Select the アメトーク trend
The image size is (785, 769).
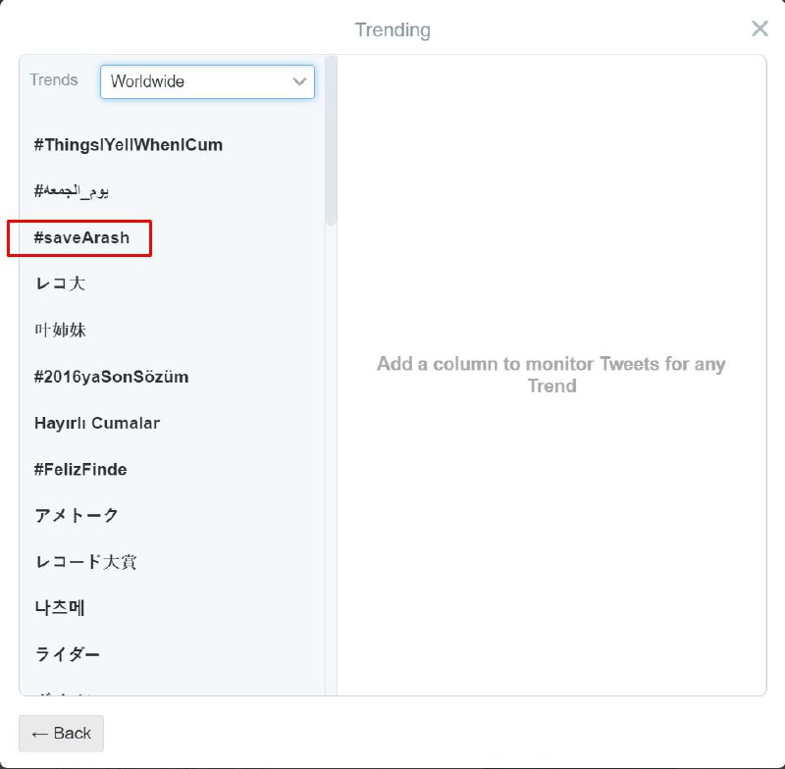(77, 515)
